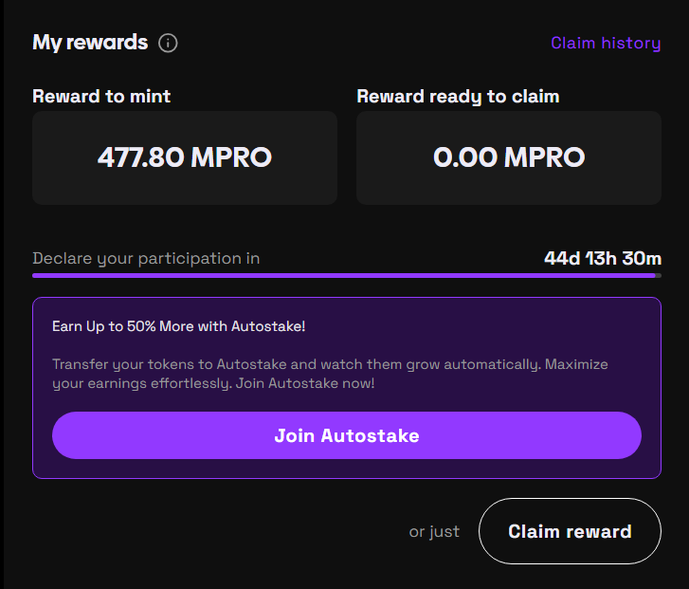
Task: Open the Claim history link
Action: tap(606, 43)
